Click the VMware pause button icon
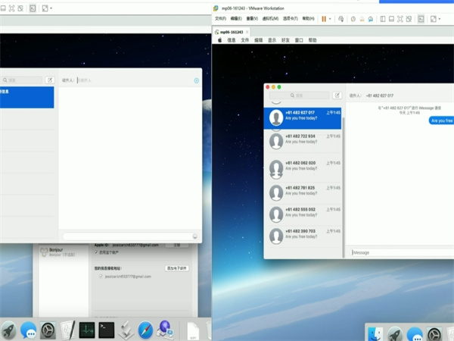 324,18
